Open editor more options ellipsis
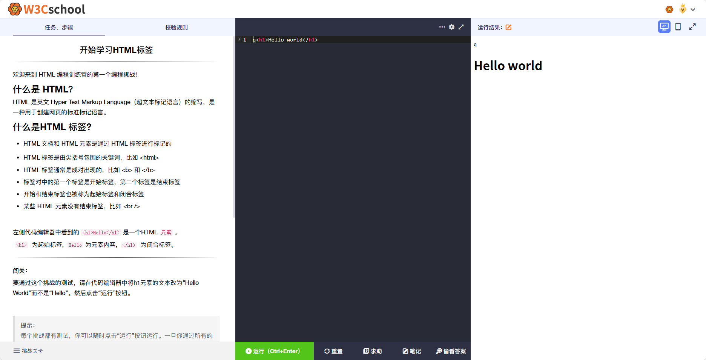Screen dimensions: 706x360 tap(442, 27)
